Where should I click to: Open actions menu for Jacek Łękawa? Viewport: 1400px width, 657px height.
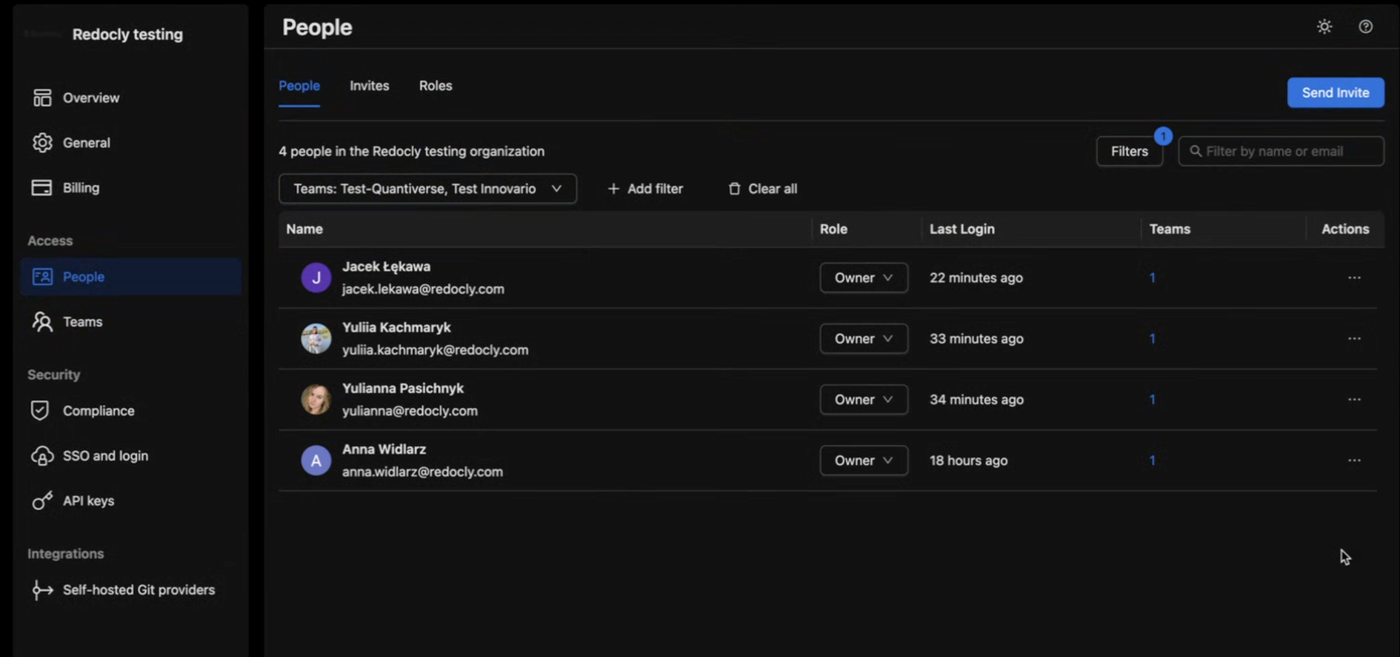(1355, 278)
